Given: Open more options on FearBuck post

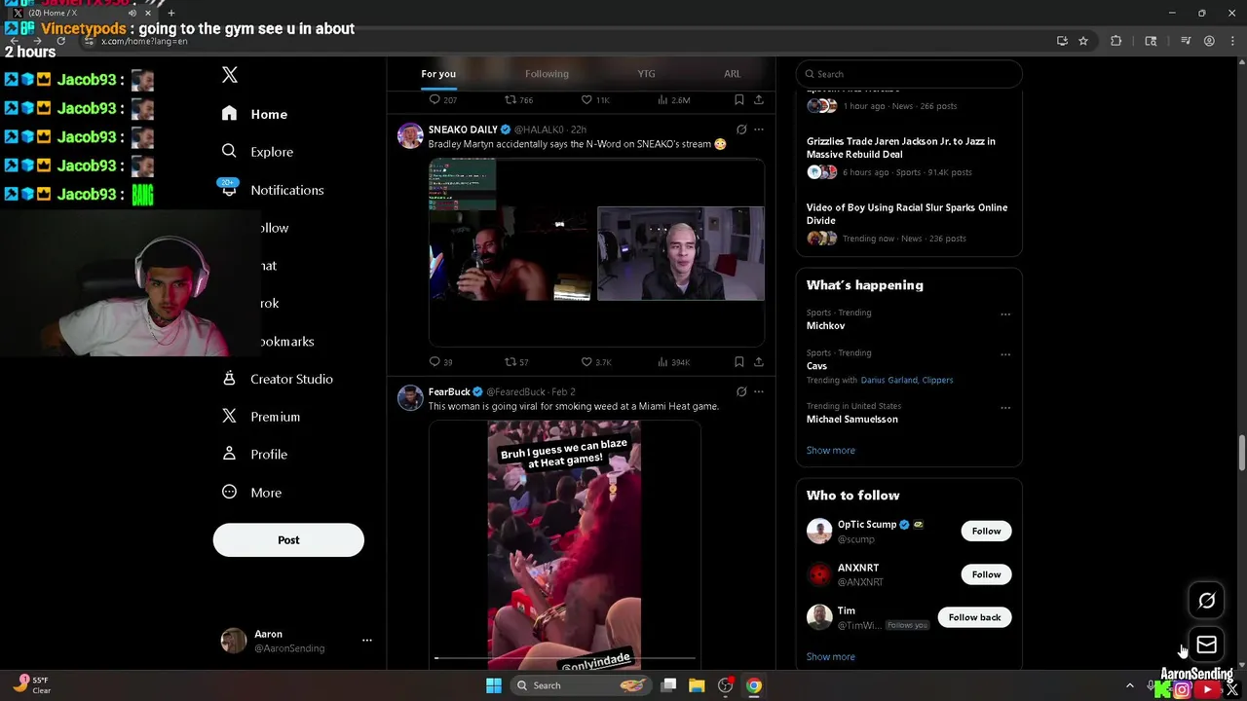Looking at the screenshot, I should click(759, 391).
